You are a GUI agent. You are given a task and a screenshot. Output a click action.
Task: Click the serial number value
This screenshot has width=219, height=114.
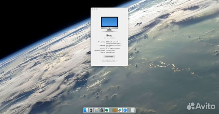click(111, 50)
